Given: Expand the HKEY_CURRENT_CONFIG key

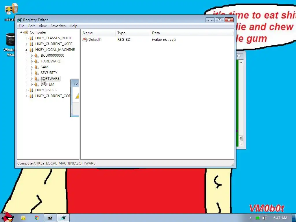Looking at the screenshot, I should (26, 96).
